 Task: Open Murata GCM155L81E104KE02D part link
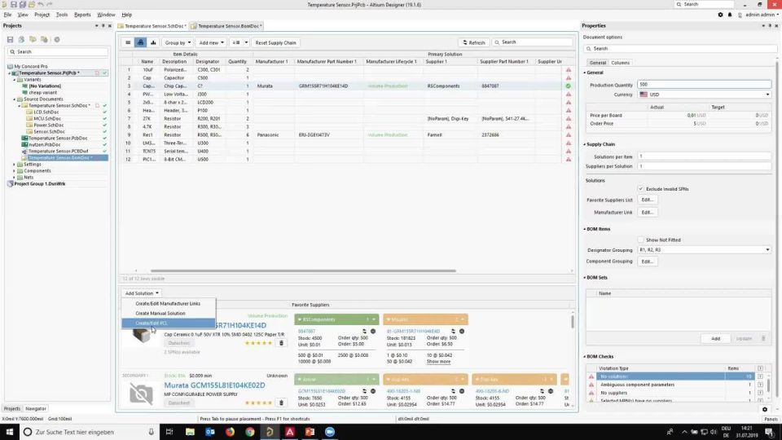(214, 385)
